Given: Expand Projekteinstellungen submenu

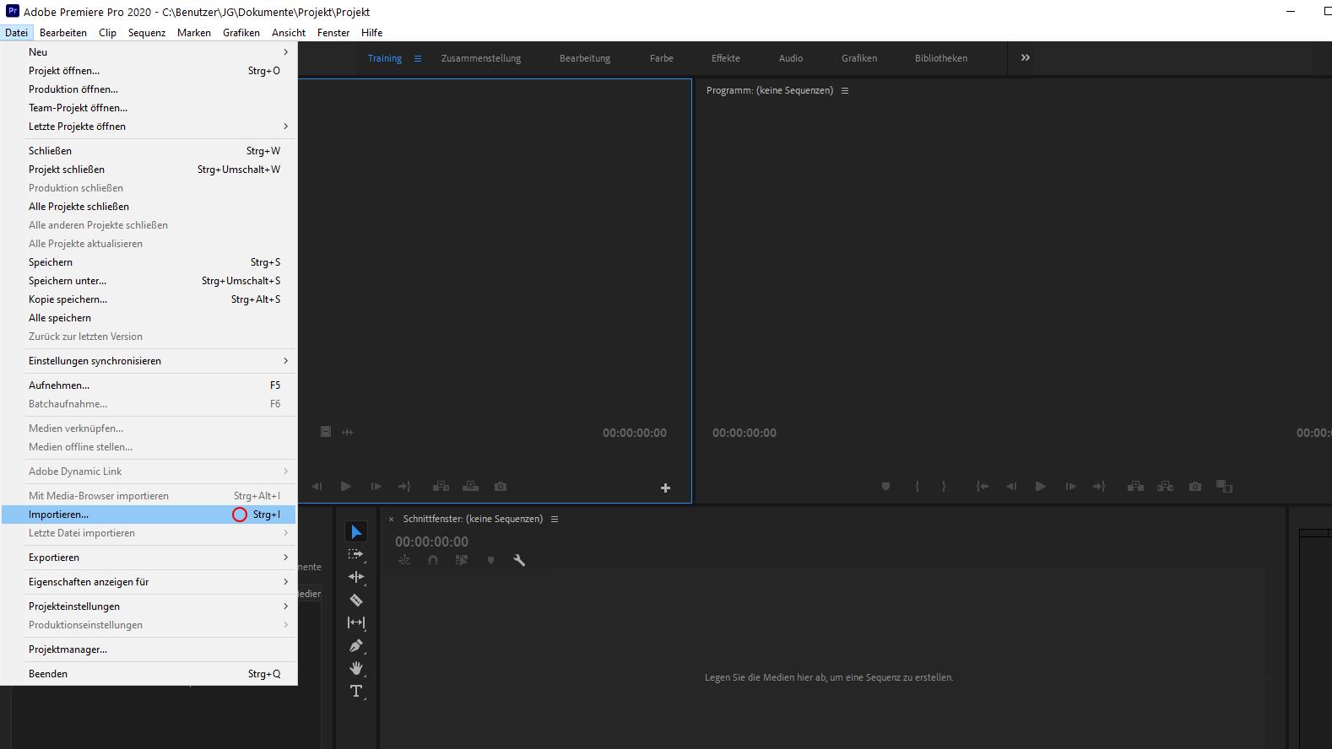Looking at the screenshot, I should 149,606.
